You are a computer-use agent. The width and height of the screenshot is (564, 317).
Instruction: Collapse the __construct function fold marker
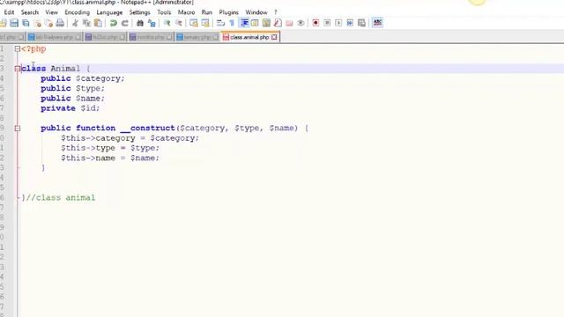(18, 129)
